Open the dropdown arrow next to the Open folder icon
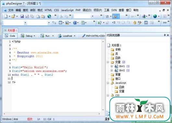Screen dimensions: 172x123 (17, 17)
